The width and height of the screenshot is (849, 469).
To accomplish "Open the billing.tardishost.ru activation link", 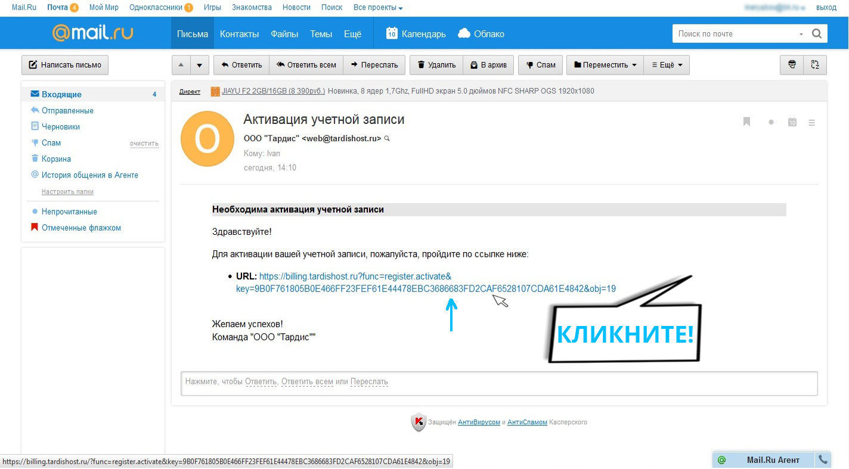I will tap(426, 282).
